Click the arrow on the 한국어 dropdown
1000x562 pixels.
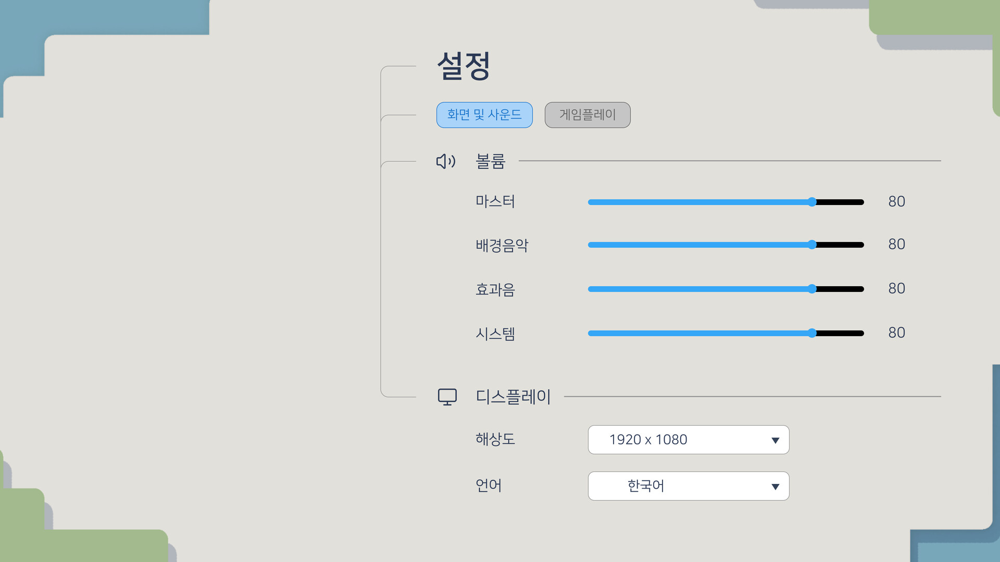click(x=775, y=487)
